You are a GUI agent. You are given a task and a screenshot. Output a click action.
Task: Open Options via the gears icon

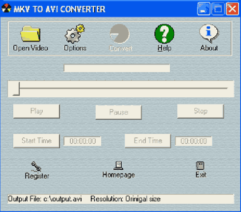pyautogui.click(x=75, y=34)
